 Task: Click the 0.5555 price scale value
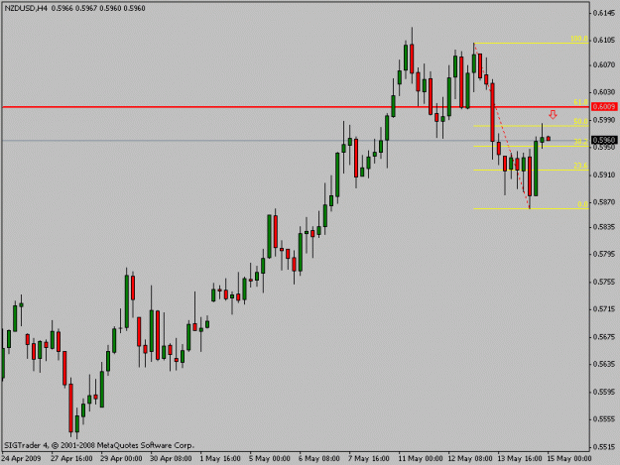pyautogui.click(x=604, y=418)
